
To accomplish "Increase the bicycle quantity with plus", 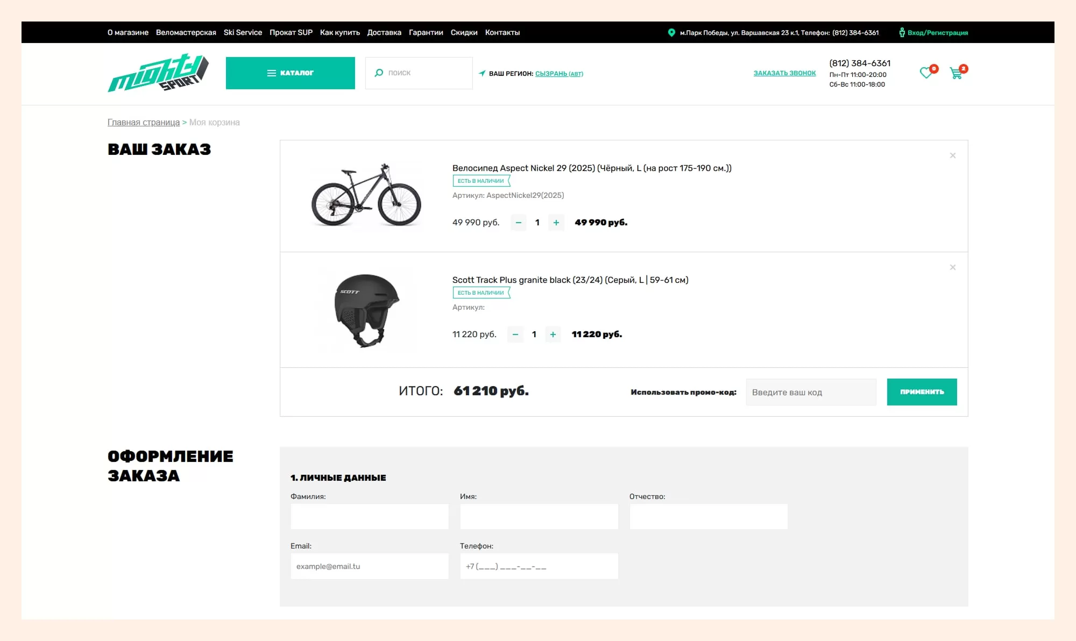I will click(x=556, y=223).
